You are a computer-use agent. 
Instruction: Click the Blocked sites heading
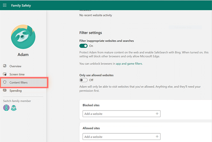click(x=91, y=105)
